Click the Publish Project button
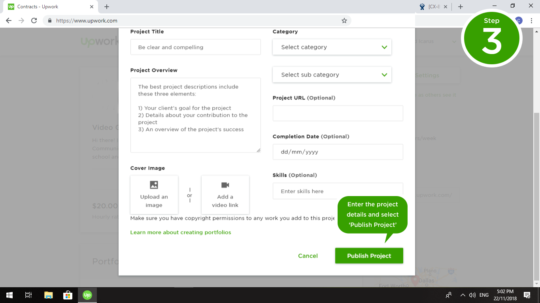 [x=369, y=256]
